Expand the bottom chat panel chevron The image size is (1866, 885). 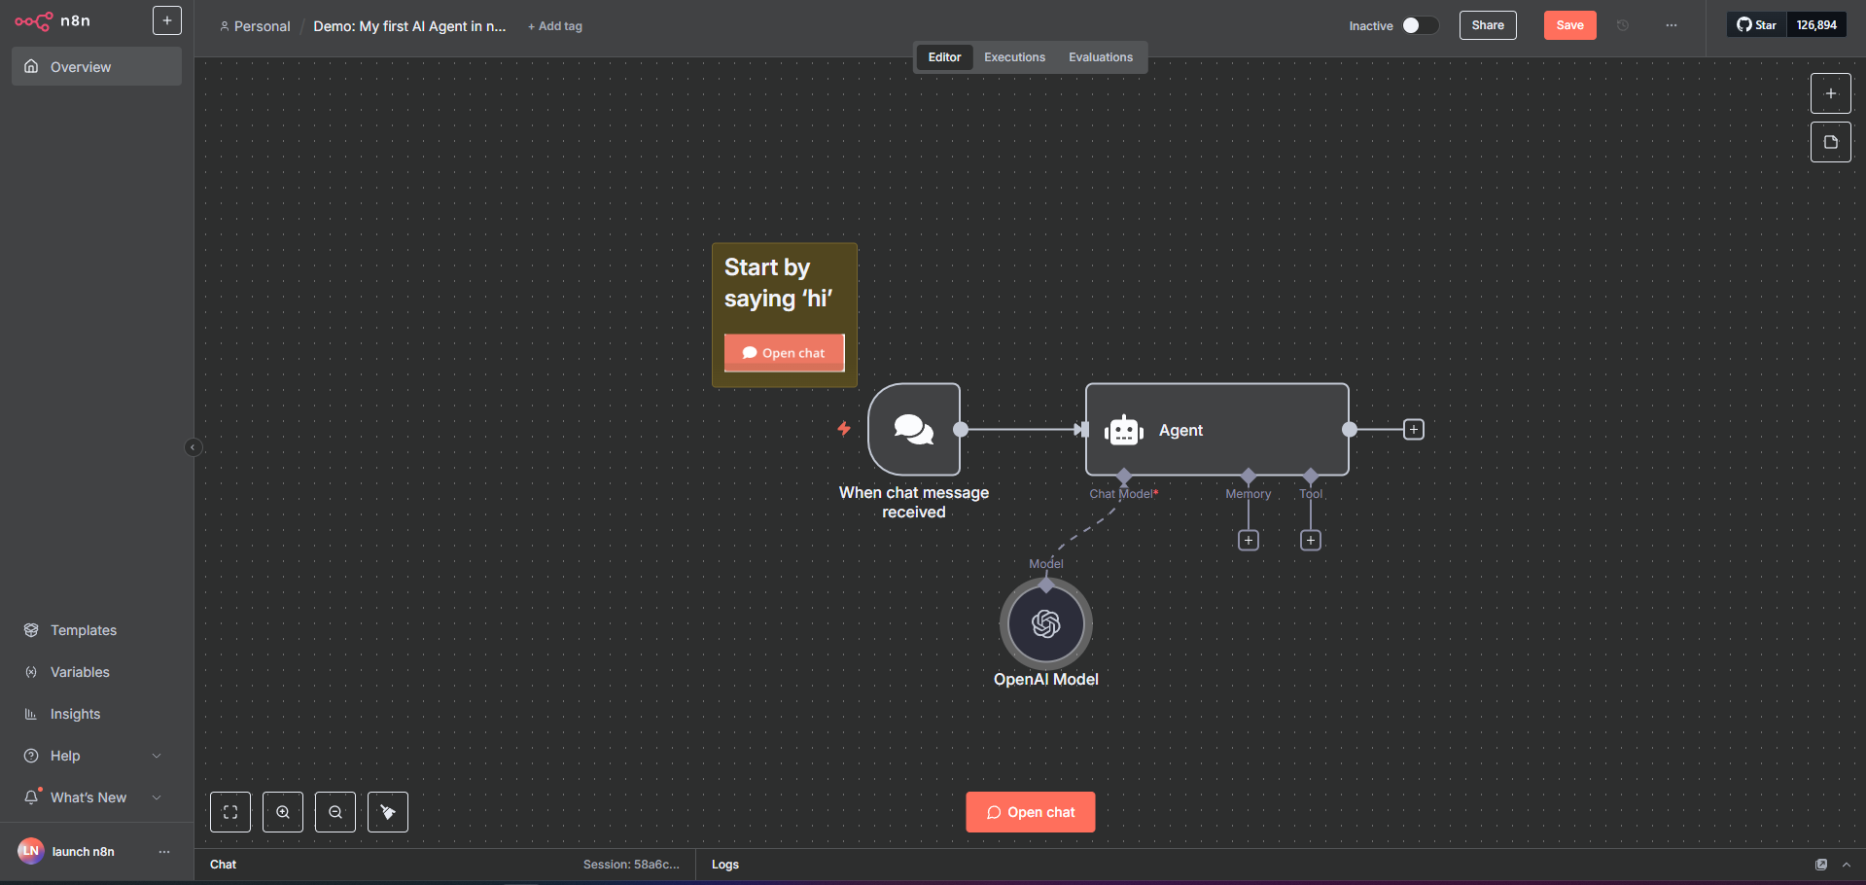(1847, 865)
